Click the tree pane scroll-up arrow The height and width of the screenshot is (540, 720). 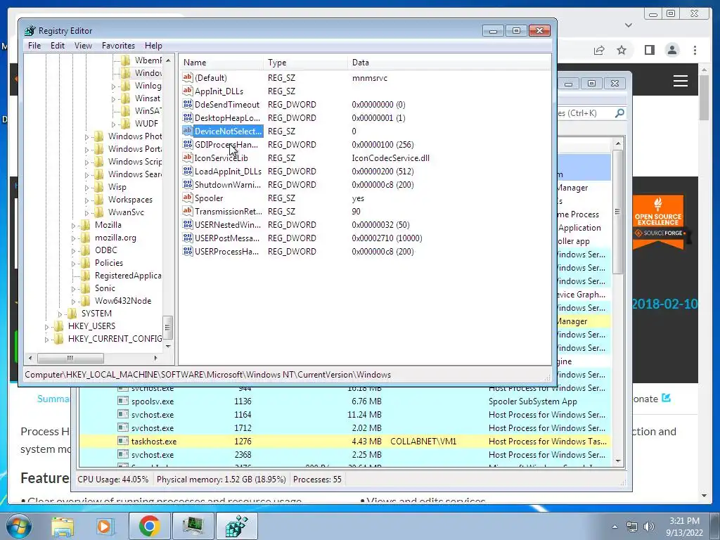click(x=167, y=60)
